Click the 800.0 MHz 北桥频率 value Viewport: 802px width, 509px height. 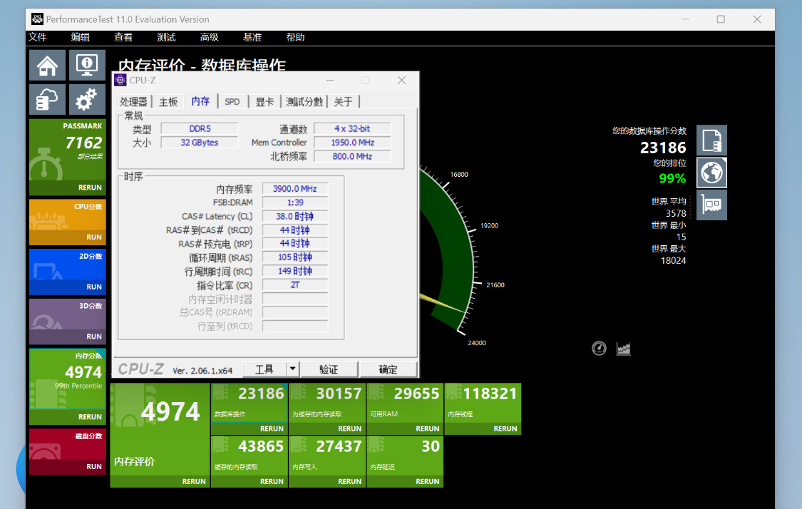(x=352, y=157)
